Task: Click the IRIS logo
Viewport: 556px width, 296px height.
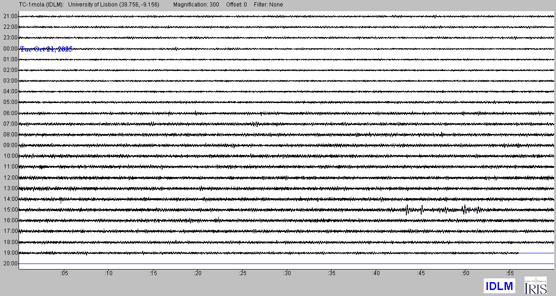Action: pyautogui.click(x=535, y=285)
